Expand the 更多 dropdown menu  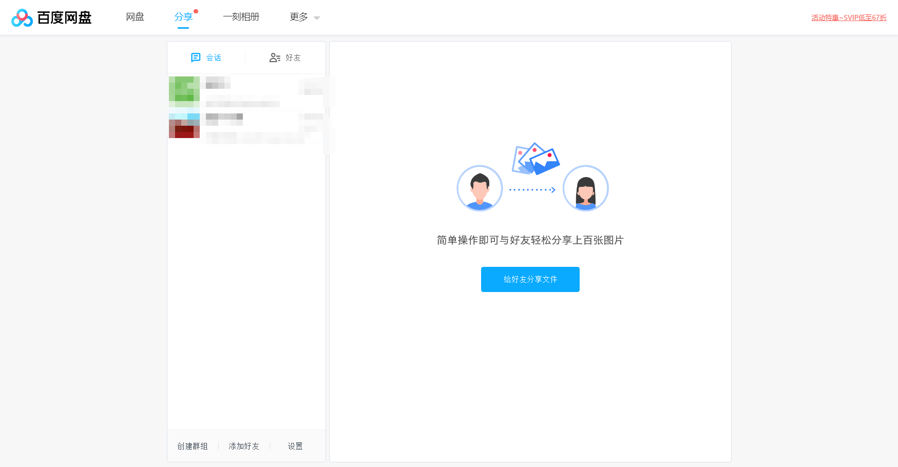(303, 16)
